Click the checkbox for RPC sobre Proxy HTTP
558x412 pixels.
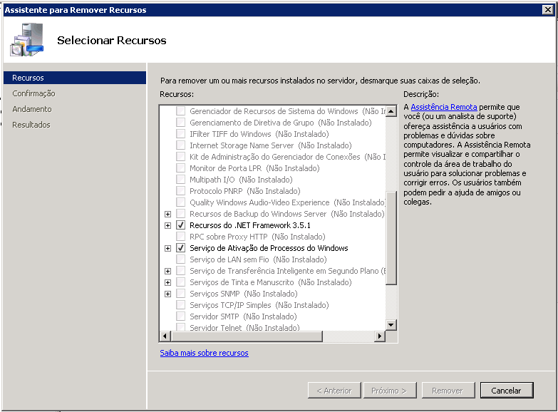point(181,237)
